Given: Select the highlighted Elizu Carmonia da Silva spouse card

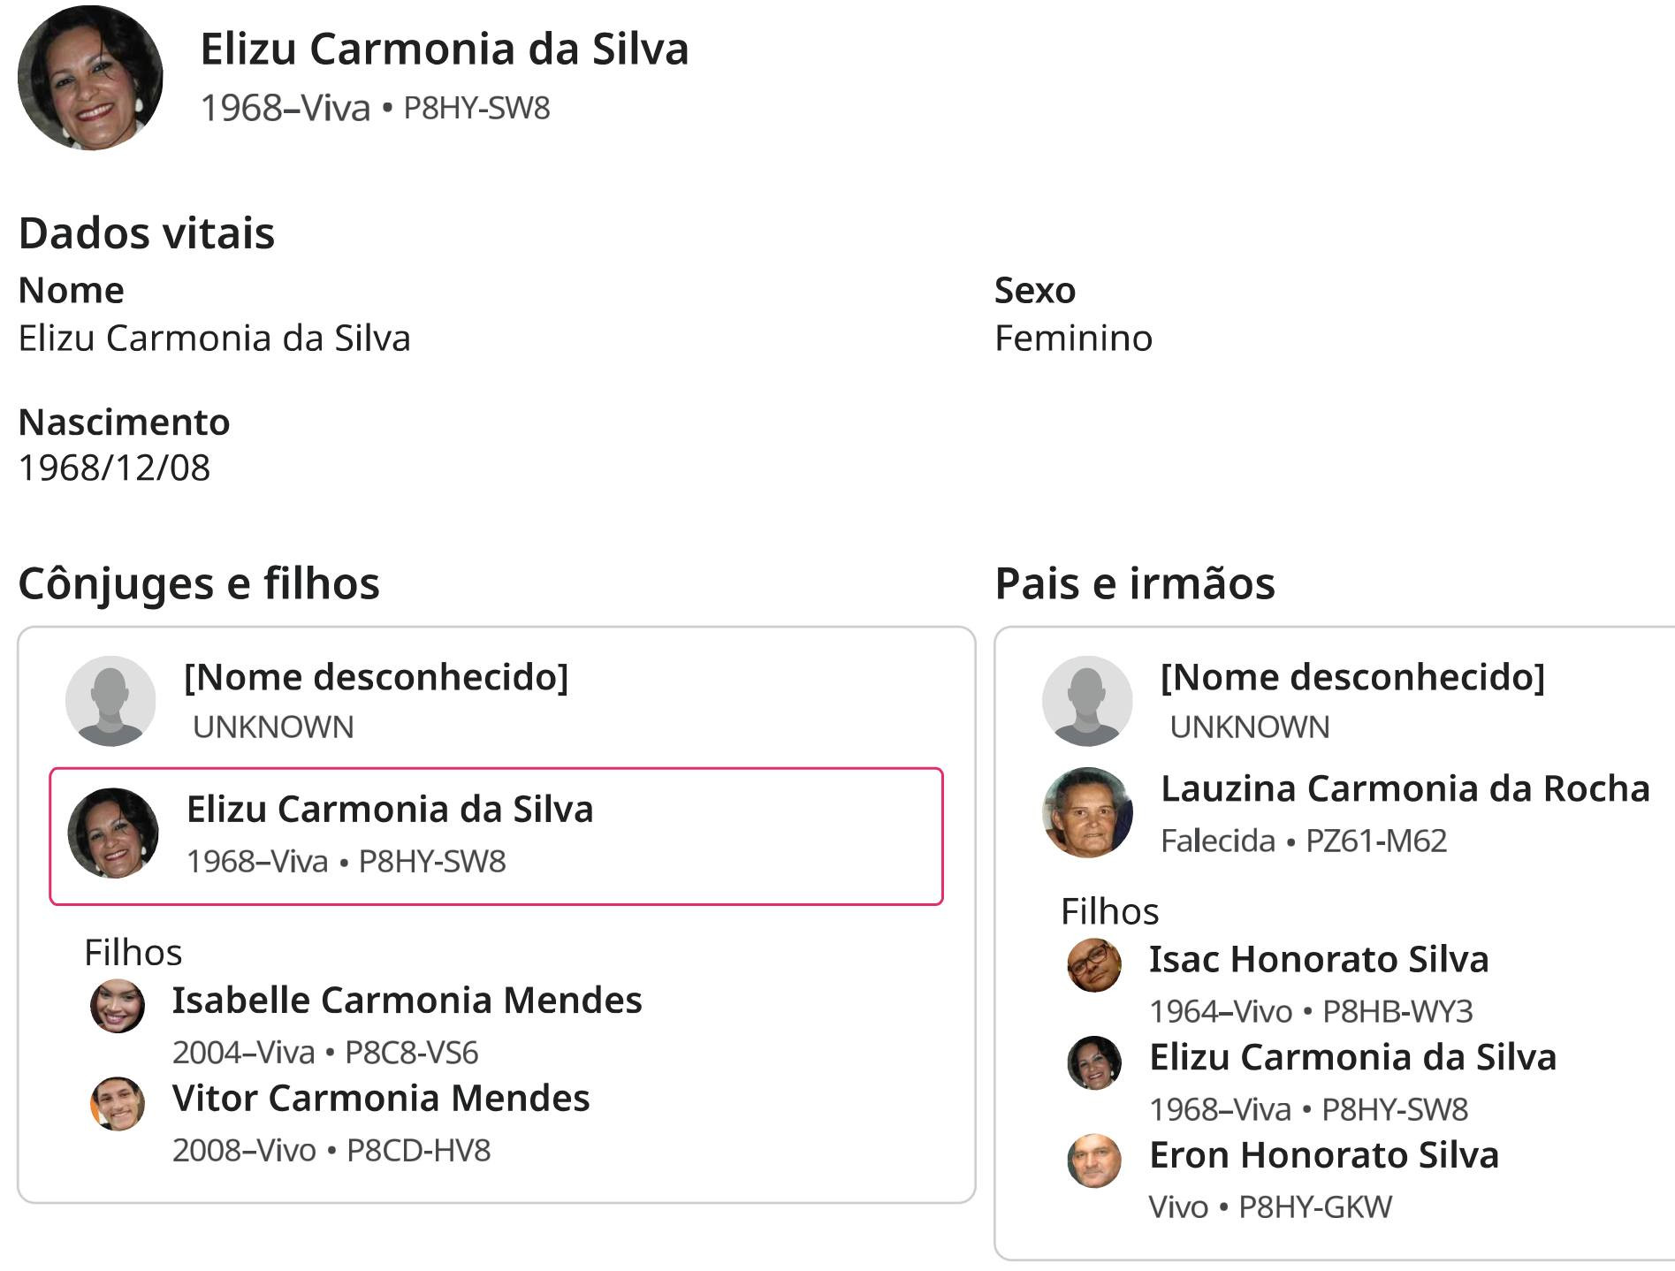Looking at the screenshot, I should click(x=497, y=836).
